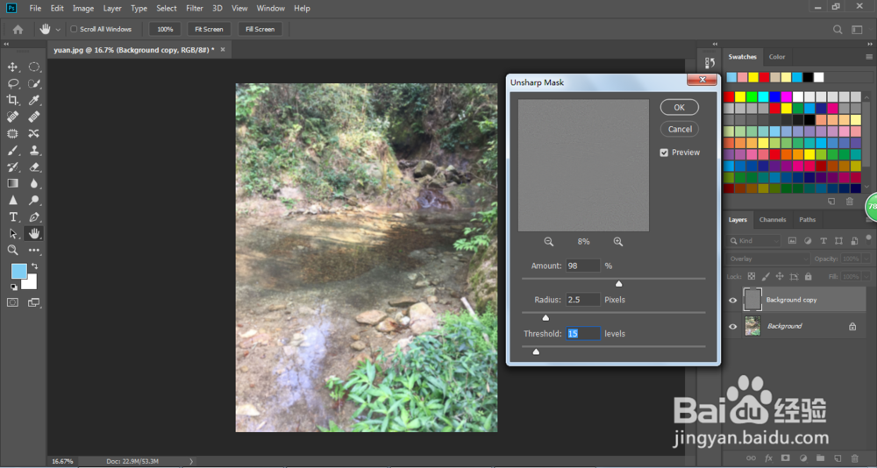Open the Image menu
Screen dimensions: 877x468
pos(83,9)
